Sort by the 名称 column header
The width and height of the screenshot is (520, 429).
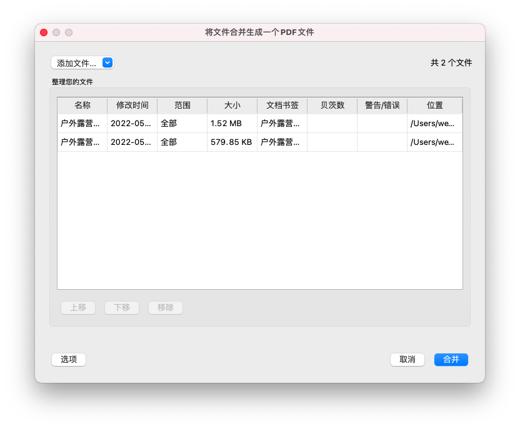82,106
